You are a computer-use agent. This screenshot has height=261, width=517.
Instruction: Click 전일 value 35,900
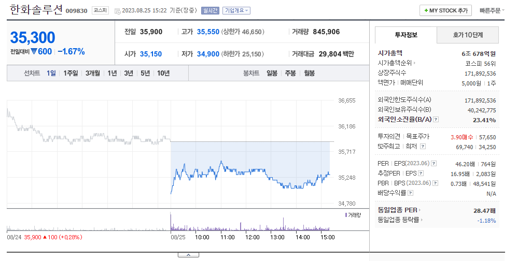[151, 32]
